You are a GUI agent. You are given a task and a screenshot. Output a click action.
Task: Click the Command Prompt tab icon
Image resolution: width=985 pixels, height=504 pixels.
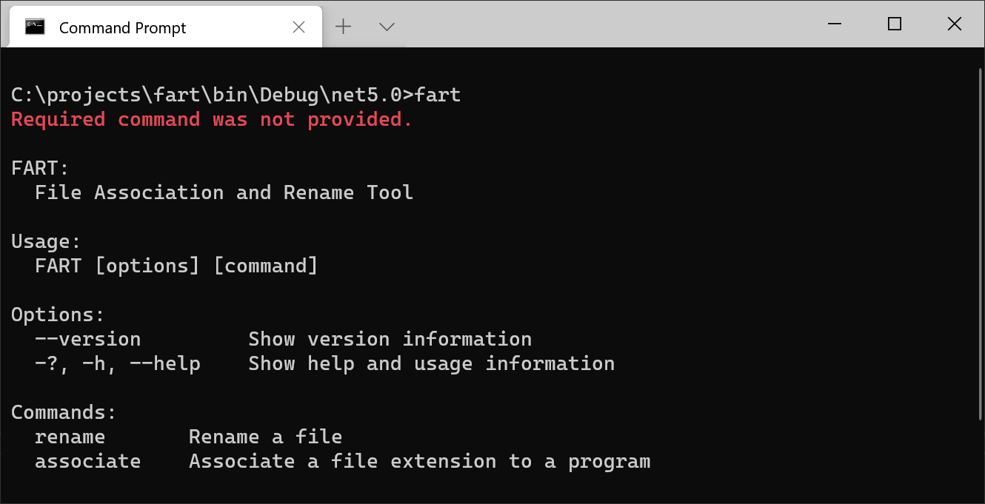tap(35, 27)
